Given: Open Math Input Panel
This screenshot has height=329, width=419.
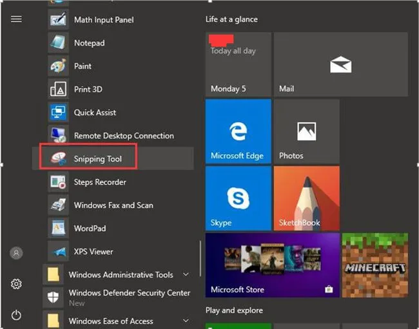Looking at the screenshot, I should (103, 20).
